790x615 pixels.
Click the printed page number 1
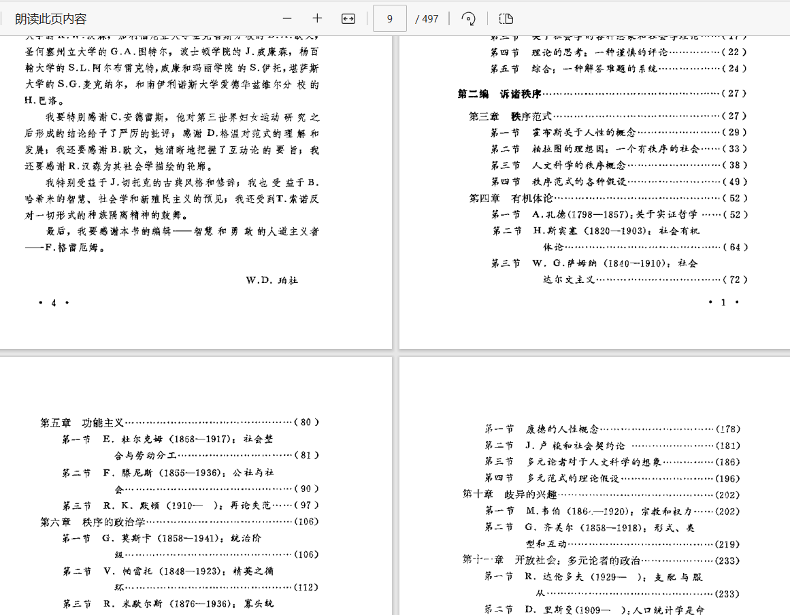tap(723, 302)
